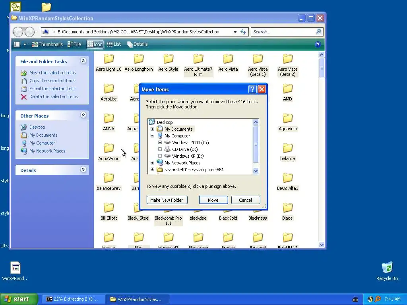This screenshot has height=305, width=407.
Task: Select the Blade folder icon
Action: 288,208
